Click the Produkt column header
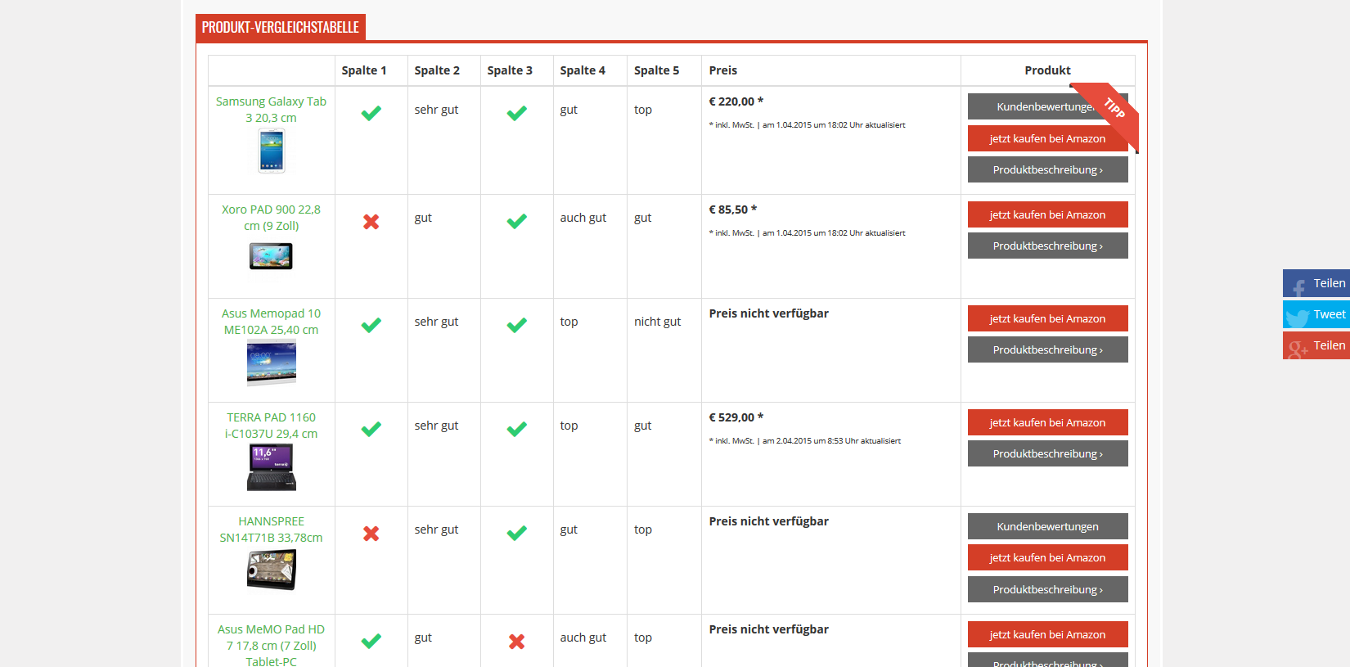This screenshot has height=667, width=1350. (x=1047, y=70)
